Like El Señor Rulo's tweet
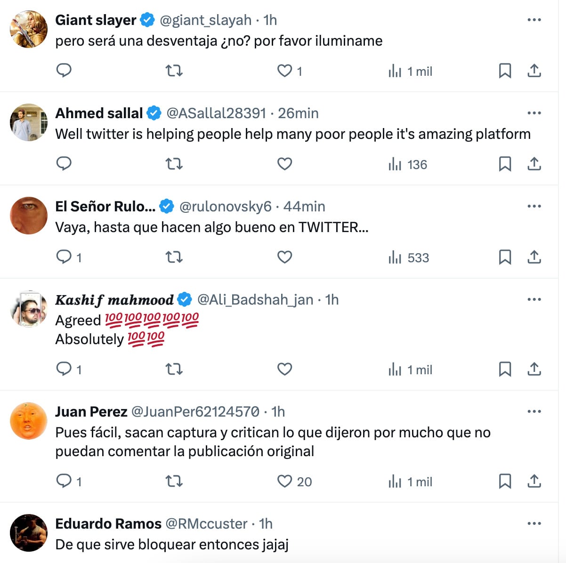The image size is (566, 563). (284, 257)
